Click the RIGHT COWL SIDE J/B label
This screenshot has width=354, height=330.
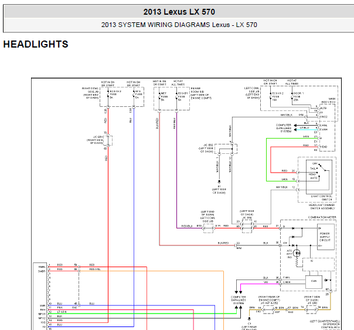click(90, 93)
